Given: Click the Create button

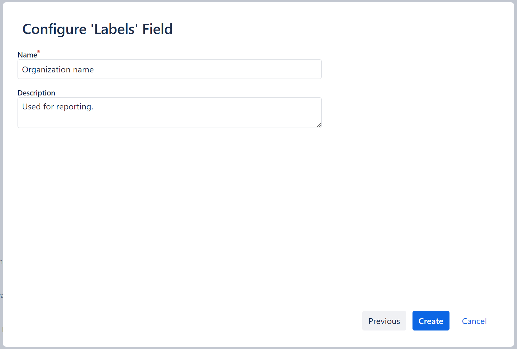Looking at the screenshot, I should (x=431, y=321).
